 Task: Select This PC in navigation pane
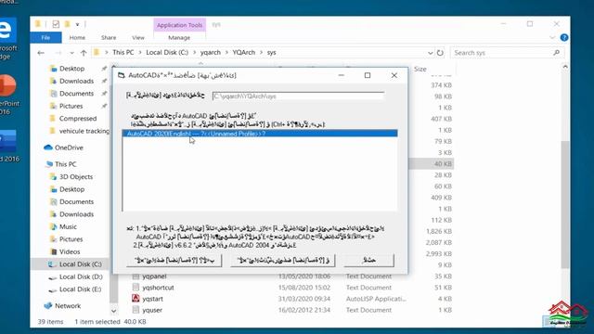pyautogui.click(x=65, y=164)
